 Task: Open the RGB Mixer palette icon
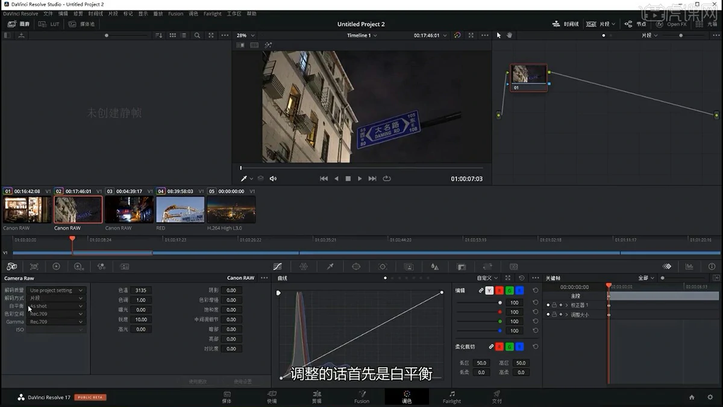(x=101, y=266)
